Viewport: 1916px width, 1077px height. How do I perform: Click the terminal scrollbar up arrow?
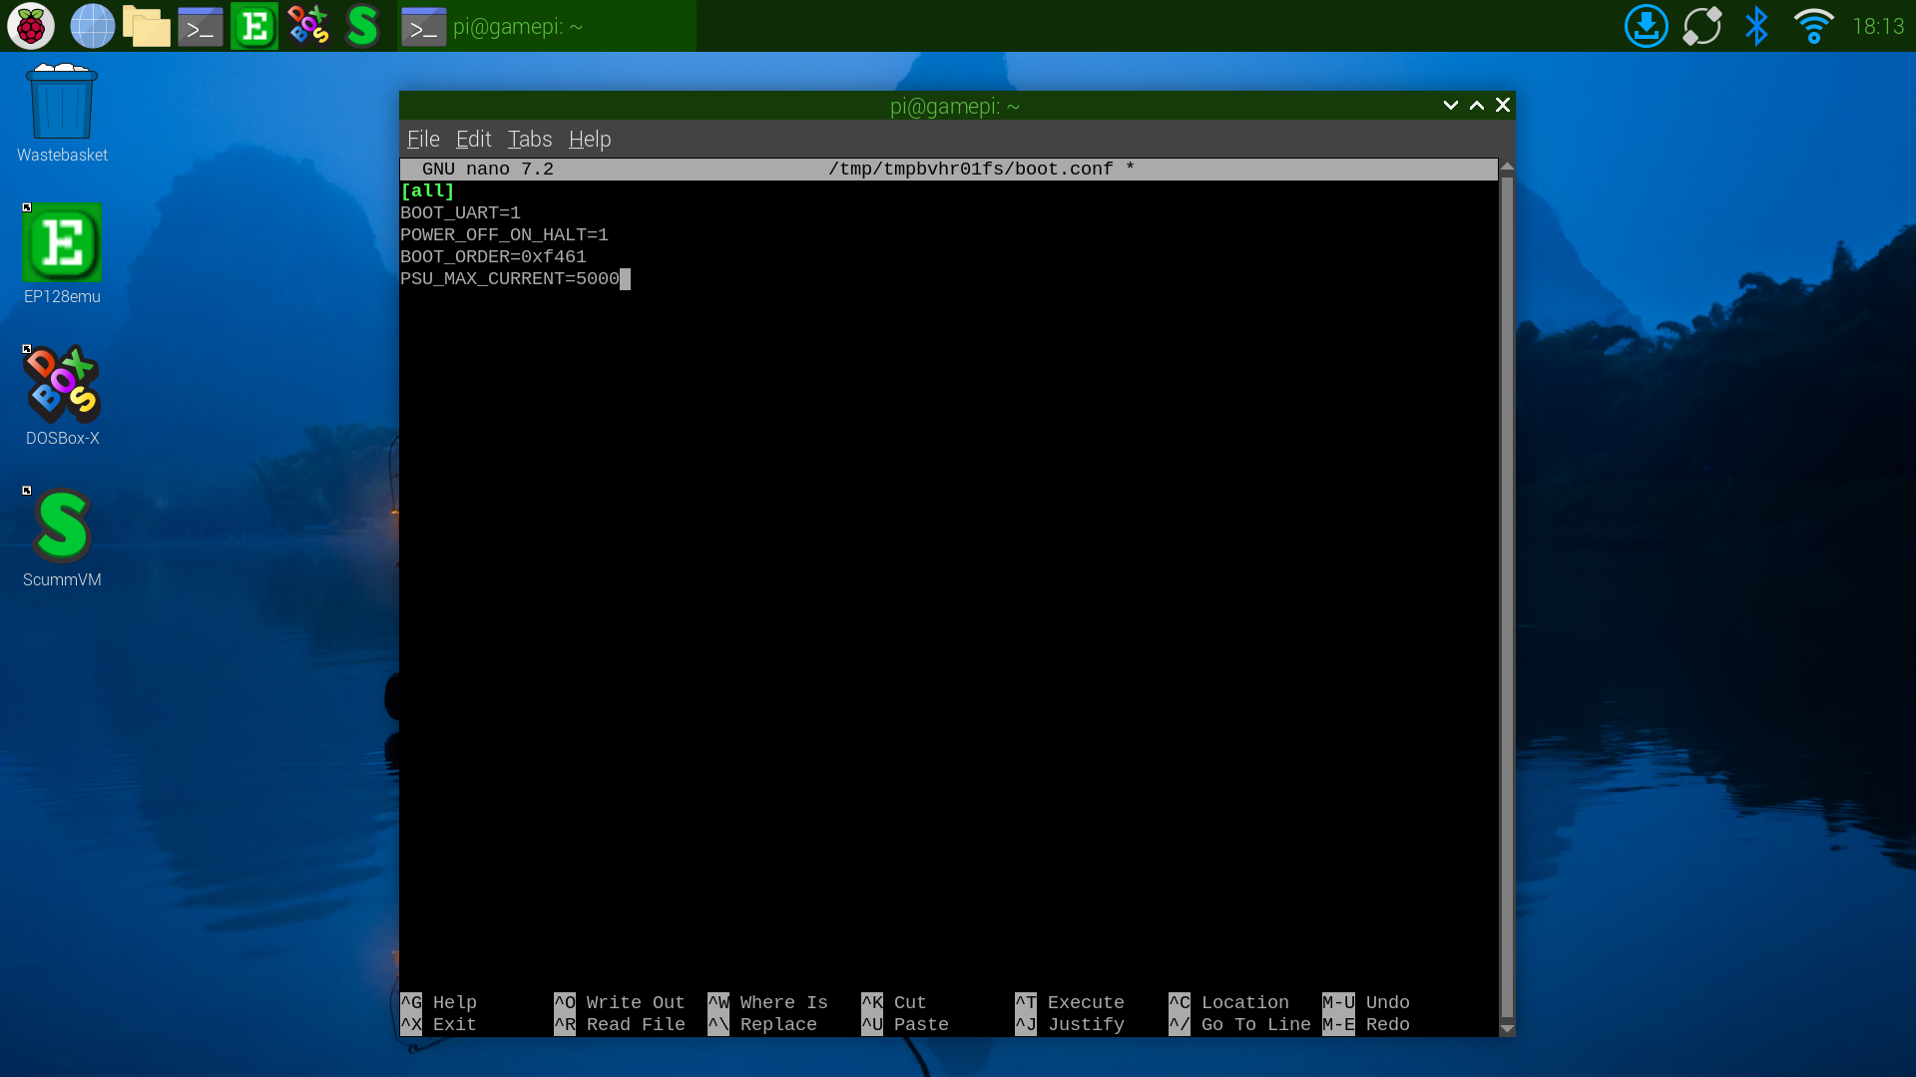pos(1507,167)
